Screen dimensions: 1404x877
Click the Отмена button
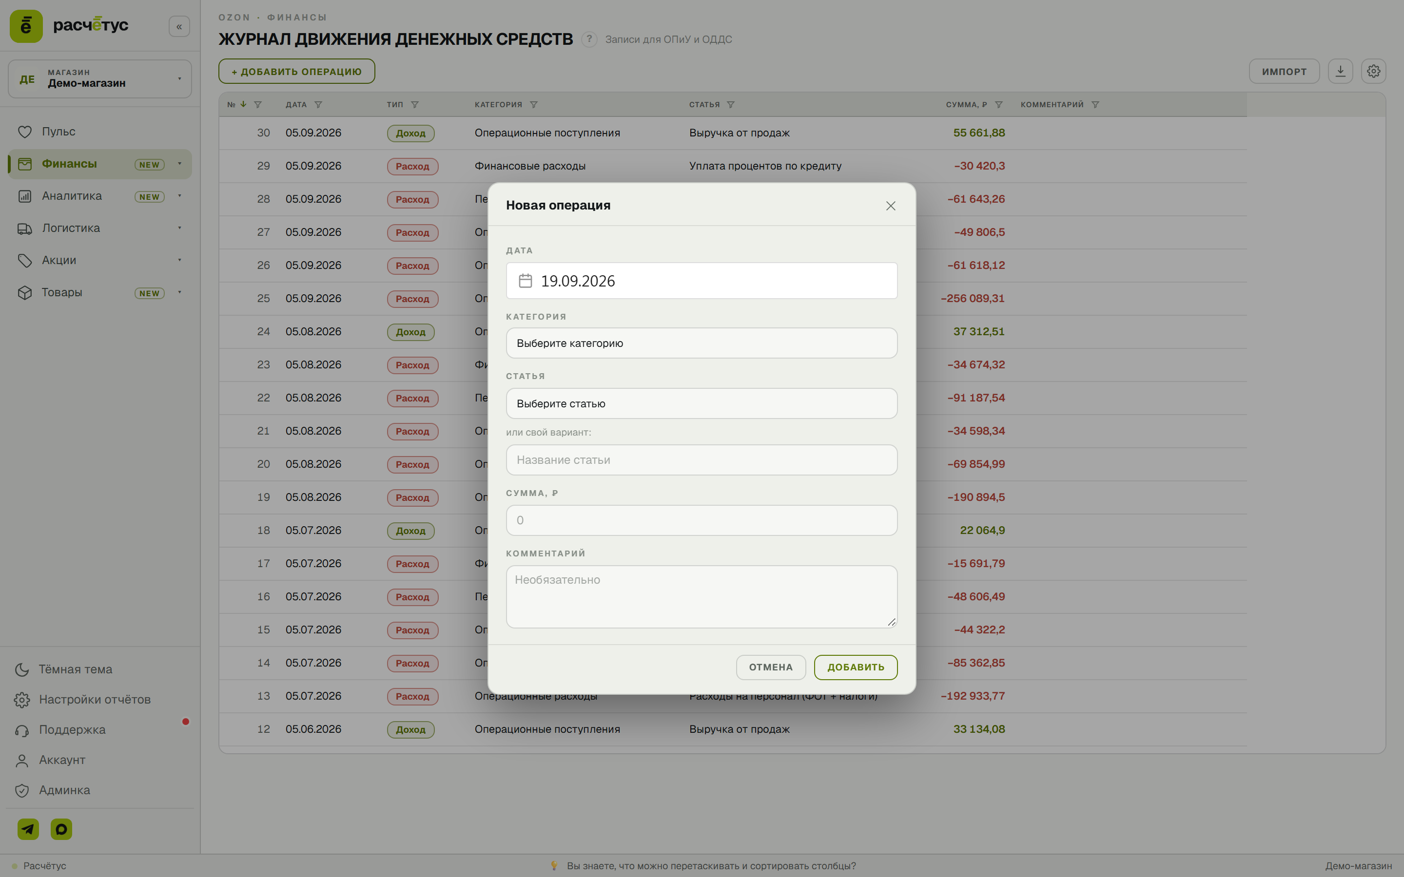coord(770,667)
